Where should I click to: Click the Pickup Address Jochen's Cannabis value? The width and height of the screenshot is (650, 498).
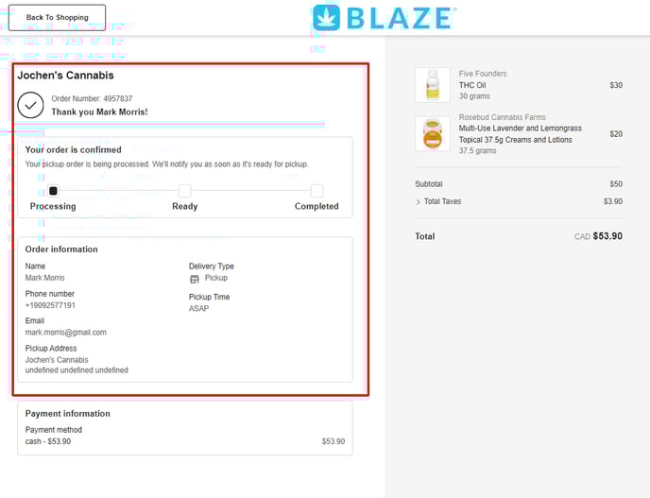57,360
